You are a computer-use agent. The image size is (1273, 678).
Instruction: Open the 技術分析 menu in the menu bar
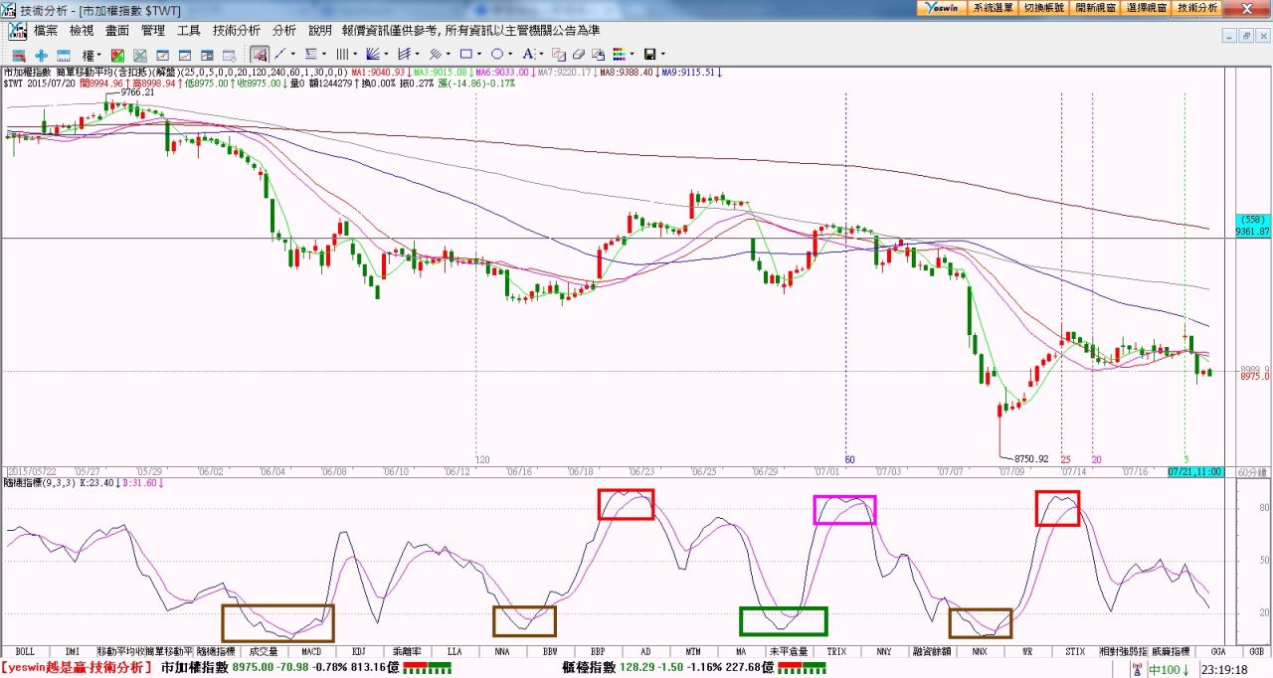point(236,31)
